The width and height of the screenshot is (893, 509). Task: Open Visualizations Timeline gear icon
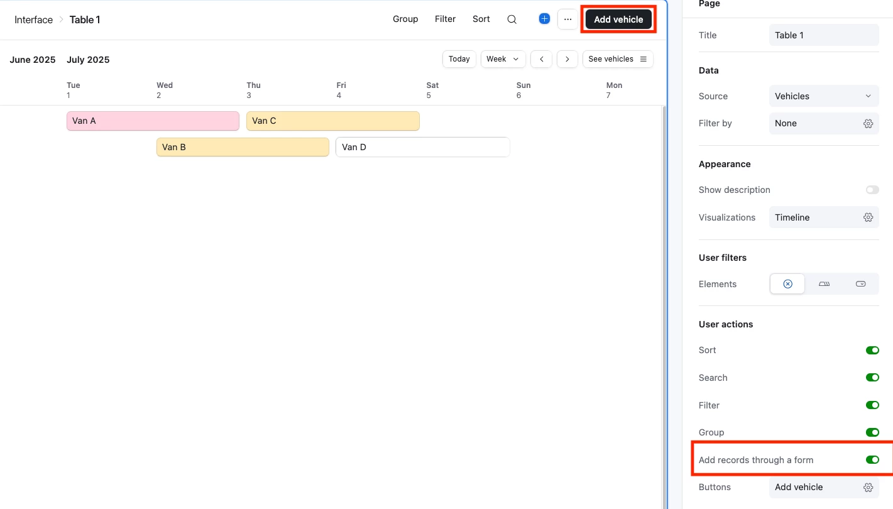868,217
